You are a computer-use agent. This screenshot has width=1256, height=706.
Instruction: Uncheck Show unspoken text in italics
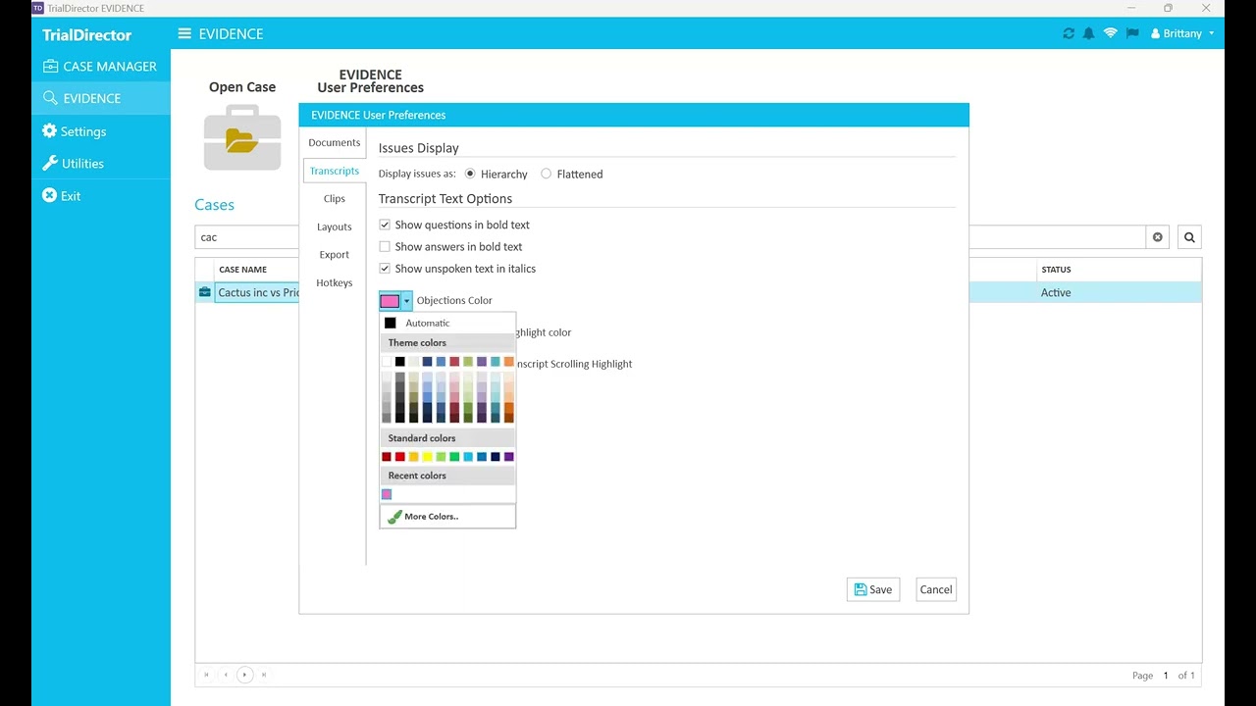point(385,268)
